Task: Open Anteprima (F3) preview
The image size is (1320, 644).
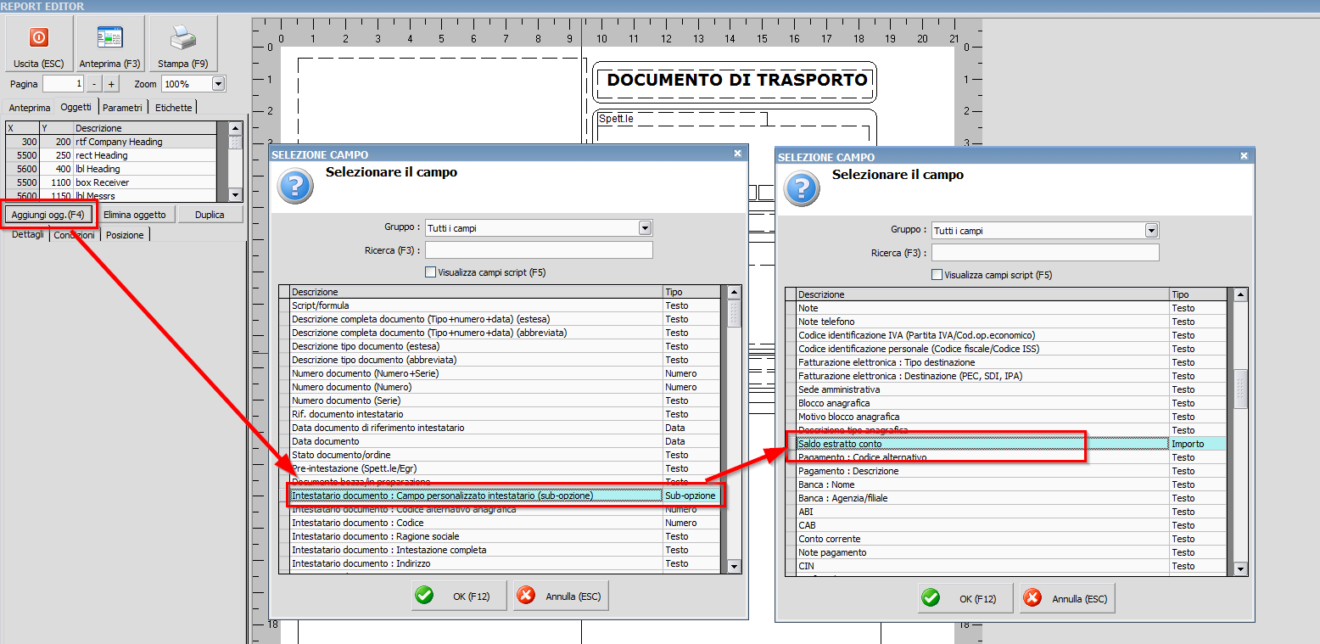Action: pyautogui.click(x=109, y=44)
